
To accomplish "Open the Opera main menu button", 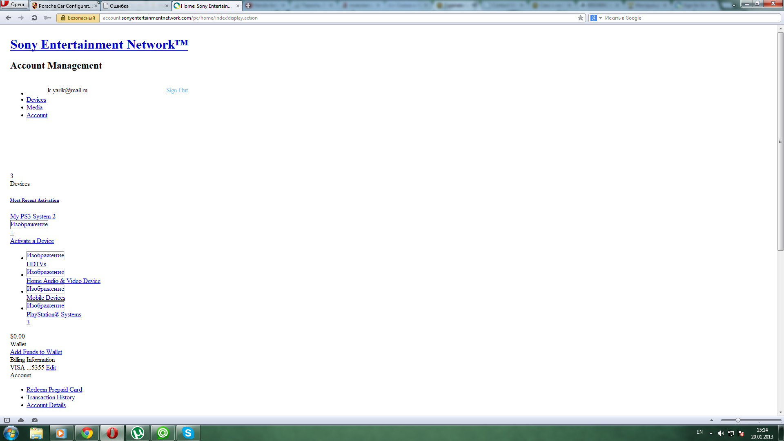I will point(14,4).
